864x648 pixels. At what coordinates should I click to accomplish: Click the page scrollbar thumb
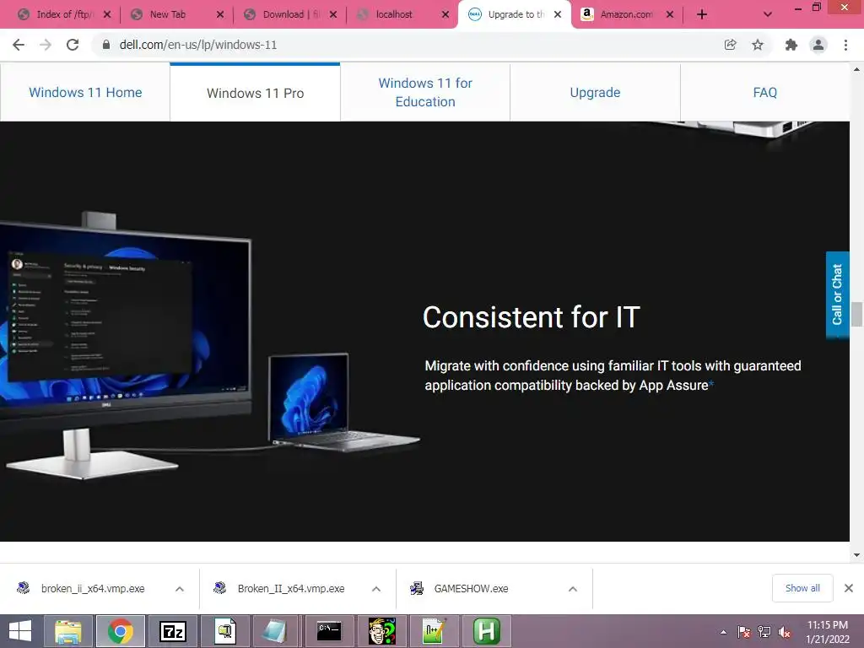[x=856, y=314]
